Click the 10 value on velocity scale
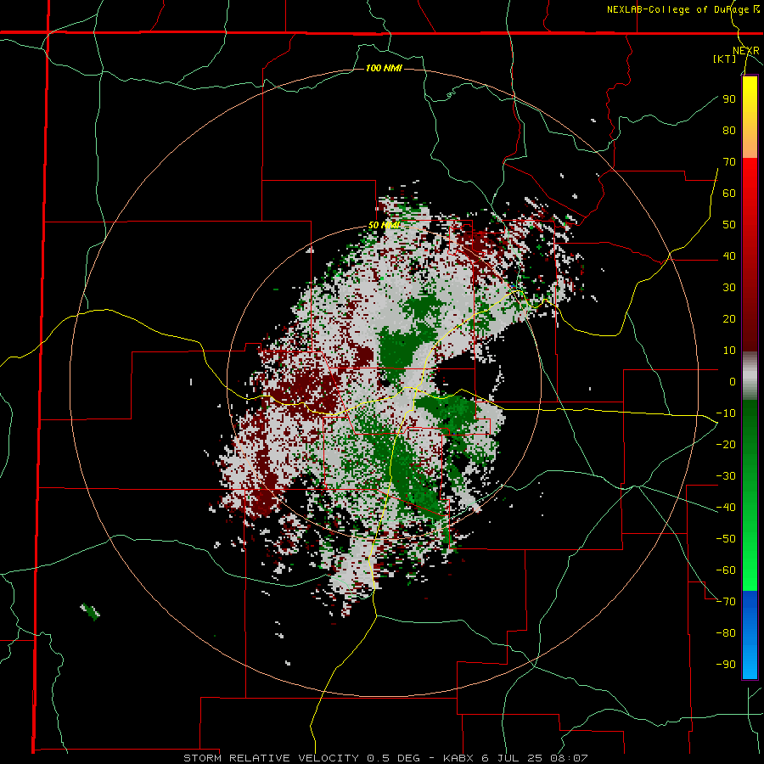 point(729,351)
